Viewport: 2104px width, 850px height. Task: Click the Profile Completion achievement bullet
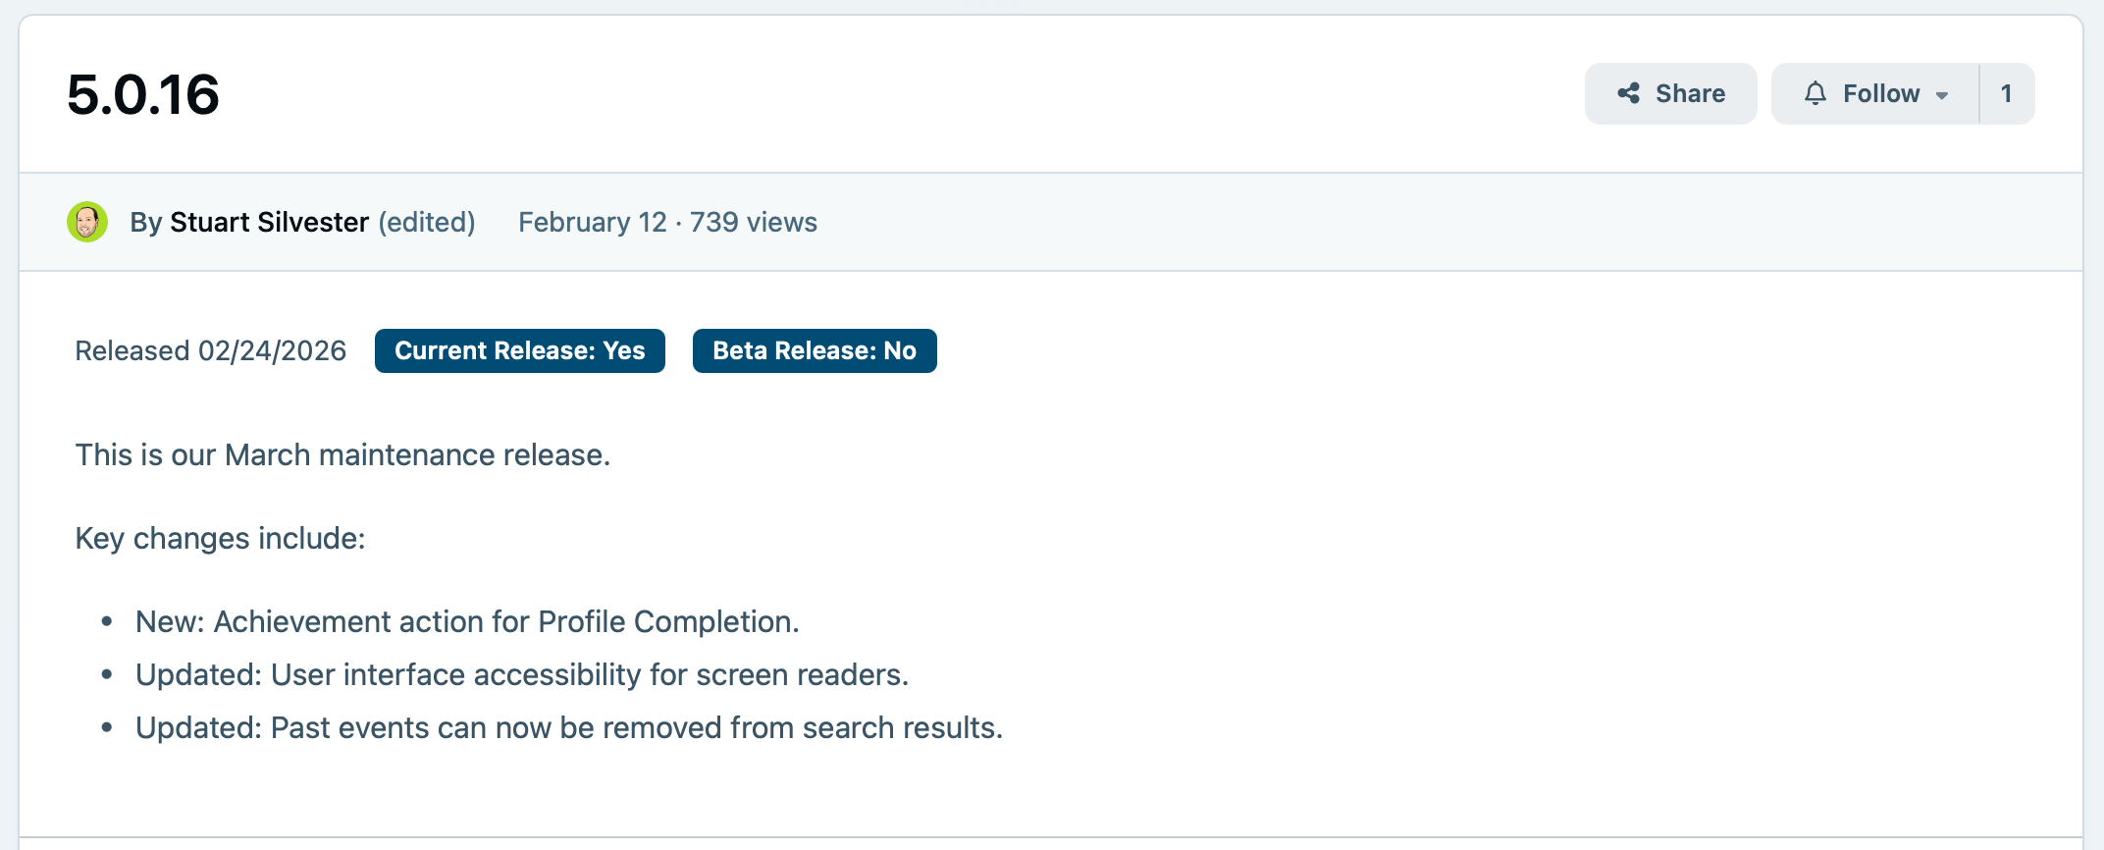(467, 621)
